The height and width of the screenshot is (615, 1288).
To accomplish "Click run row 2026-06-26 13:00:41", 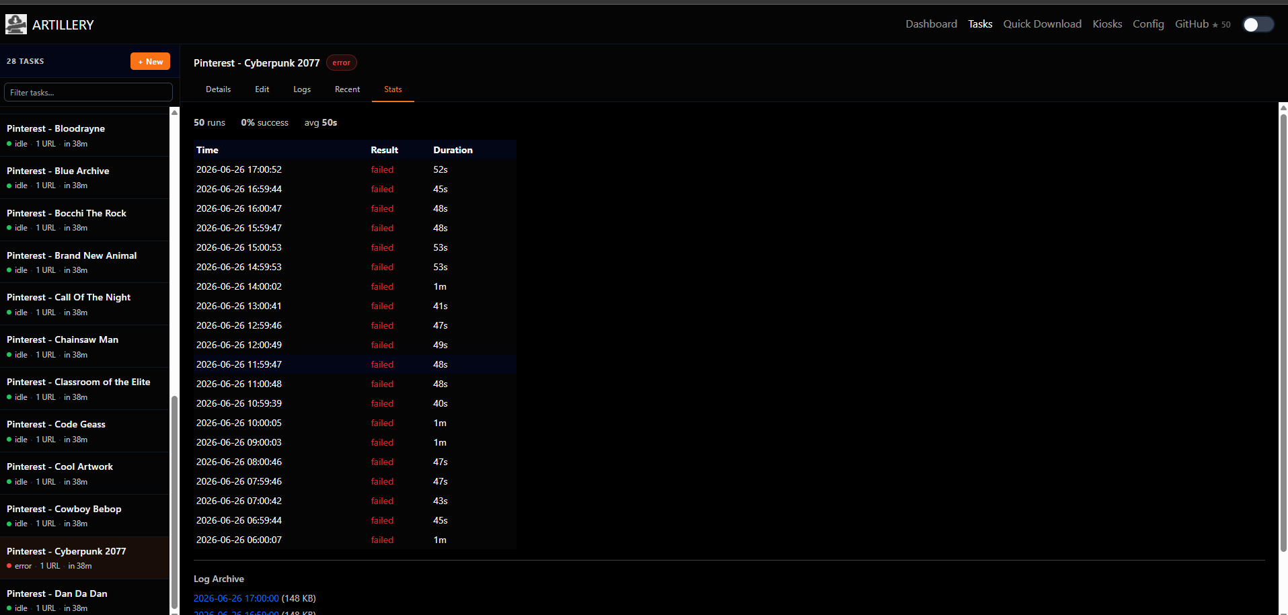I will (x=355, y=306).
